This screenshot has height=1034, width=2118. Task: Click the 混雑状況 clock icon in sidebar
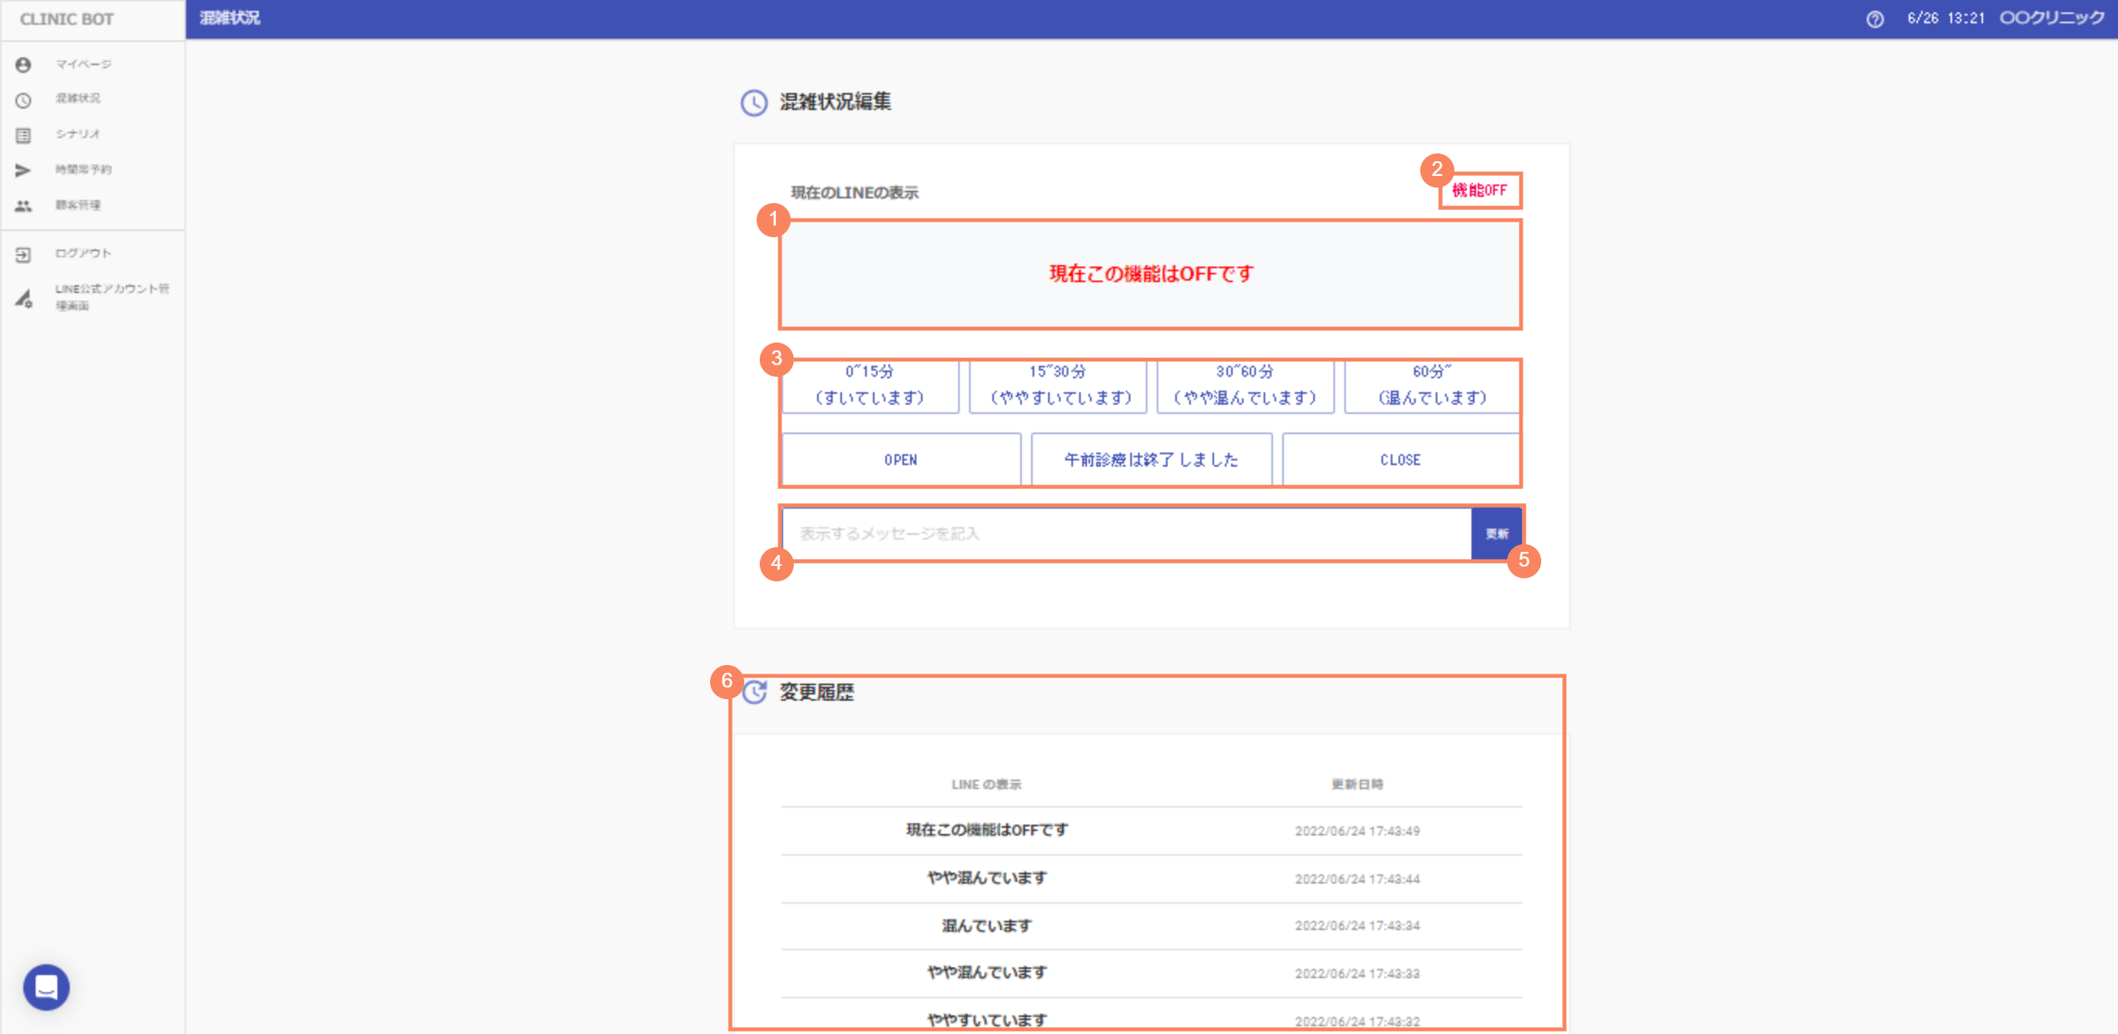23,100
